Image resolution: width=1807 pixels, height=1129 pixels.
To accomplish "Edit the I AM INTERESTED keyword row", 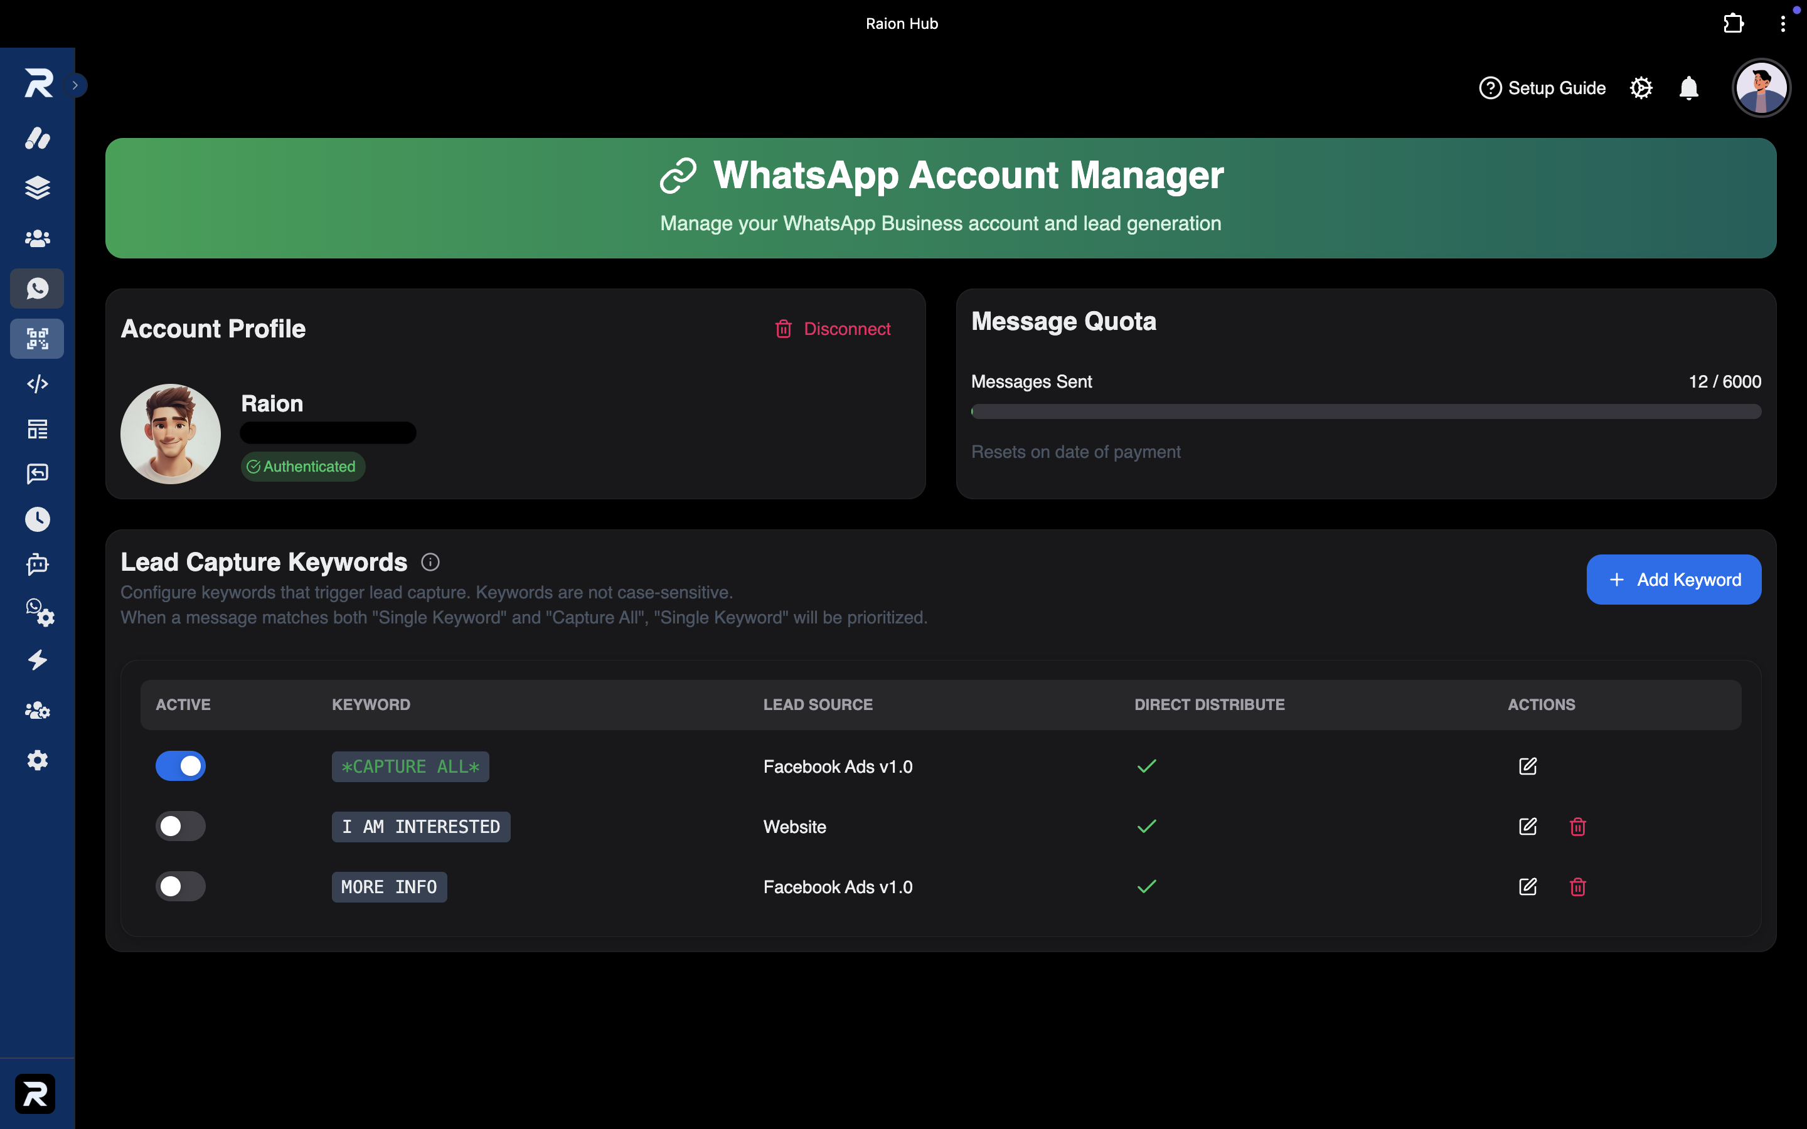I will point(1528,826).
